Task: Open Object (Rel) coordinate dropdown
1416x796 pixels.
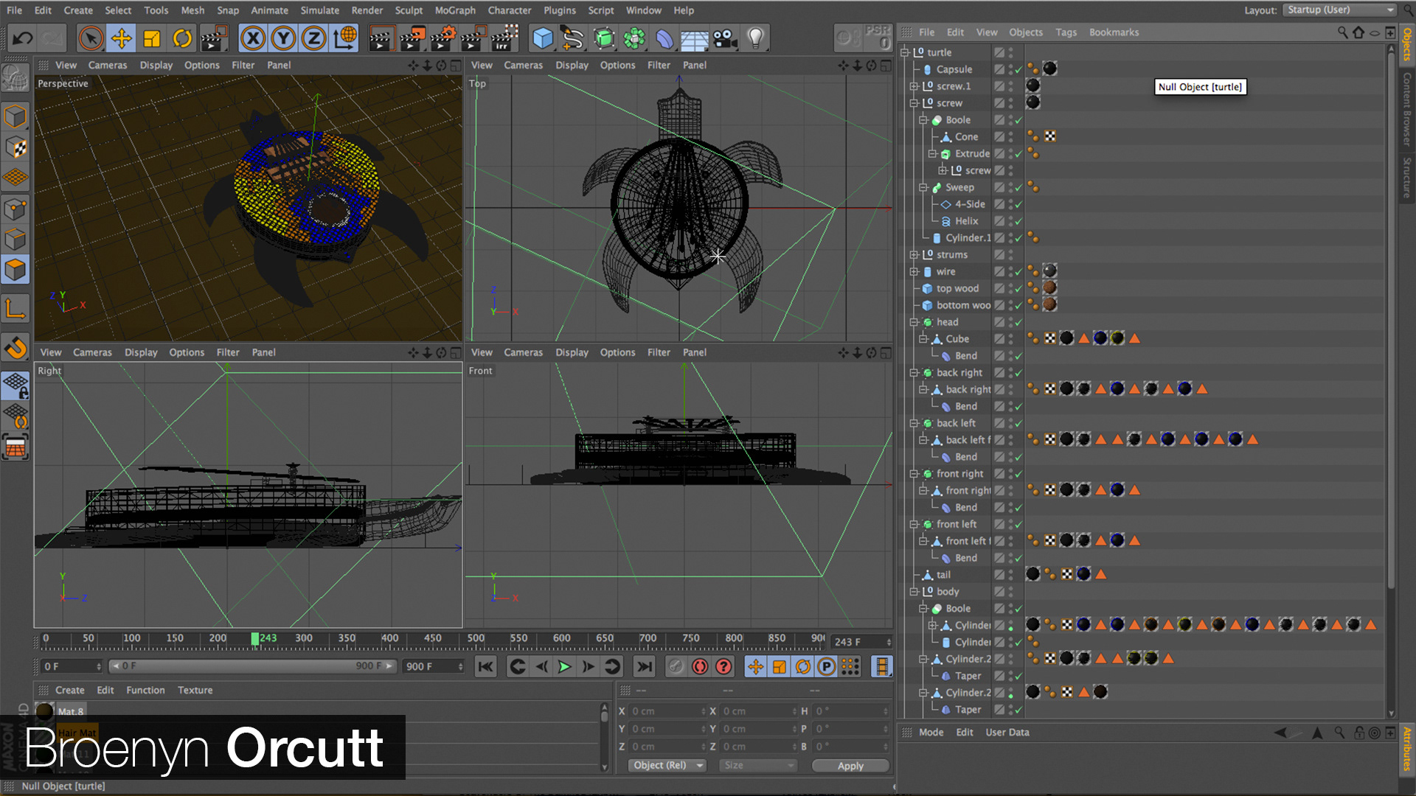Action: pos(667,766)
